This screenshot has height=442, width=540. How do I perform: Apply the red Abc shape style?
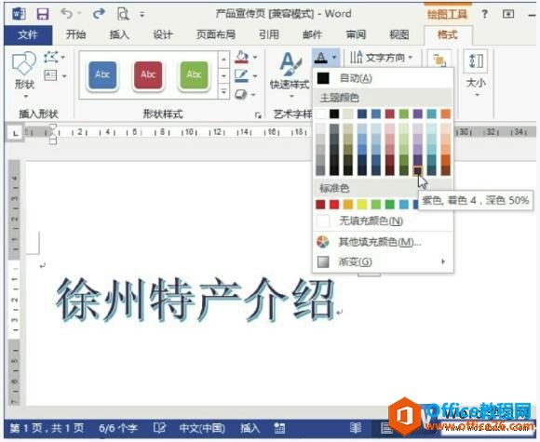pos(148,74)
